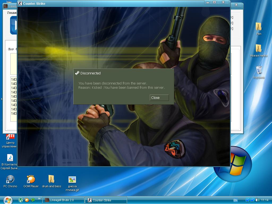
Task: Close the Disconnected dialog
Action: (159, 98)
